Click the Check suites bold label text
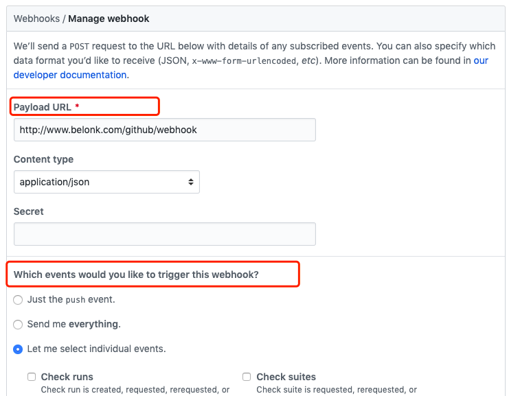The height and width of the screenshot is (396, 509). tap(286, 377)
